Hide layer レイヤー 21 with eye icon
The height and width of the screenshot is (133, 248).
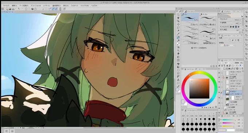(x=219, y=73)
